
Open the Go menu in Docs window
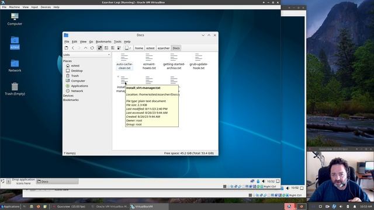tap(91, 41)
